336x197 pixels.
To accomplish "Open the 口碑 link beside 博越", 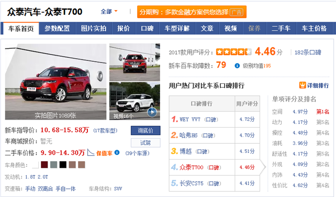I will pyautogui.click(x=202, y=151).
